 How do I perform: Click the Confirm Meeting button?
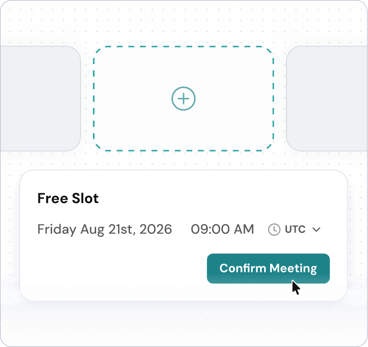pyautogui.click(x=268, y=268)
